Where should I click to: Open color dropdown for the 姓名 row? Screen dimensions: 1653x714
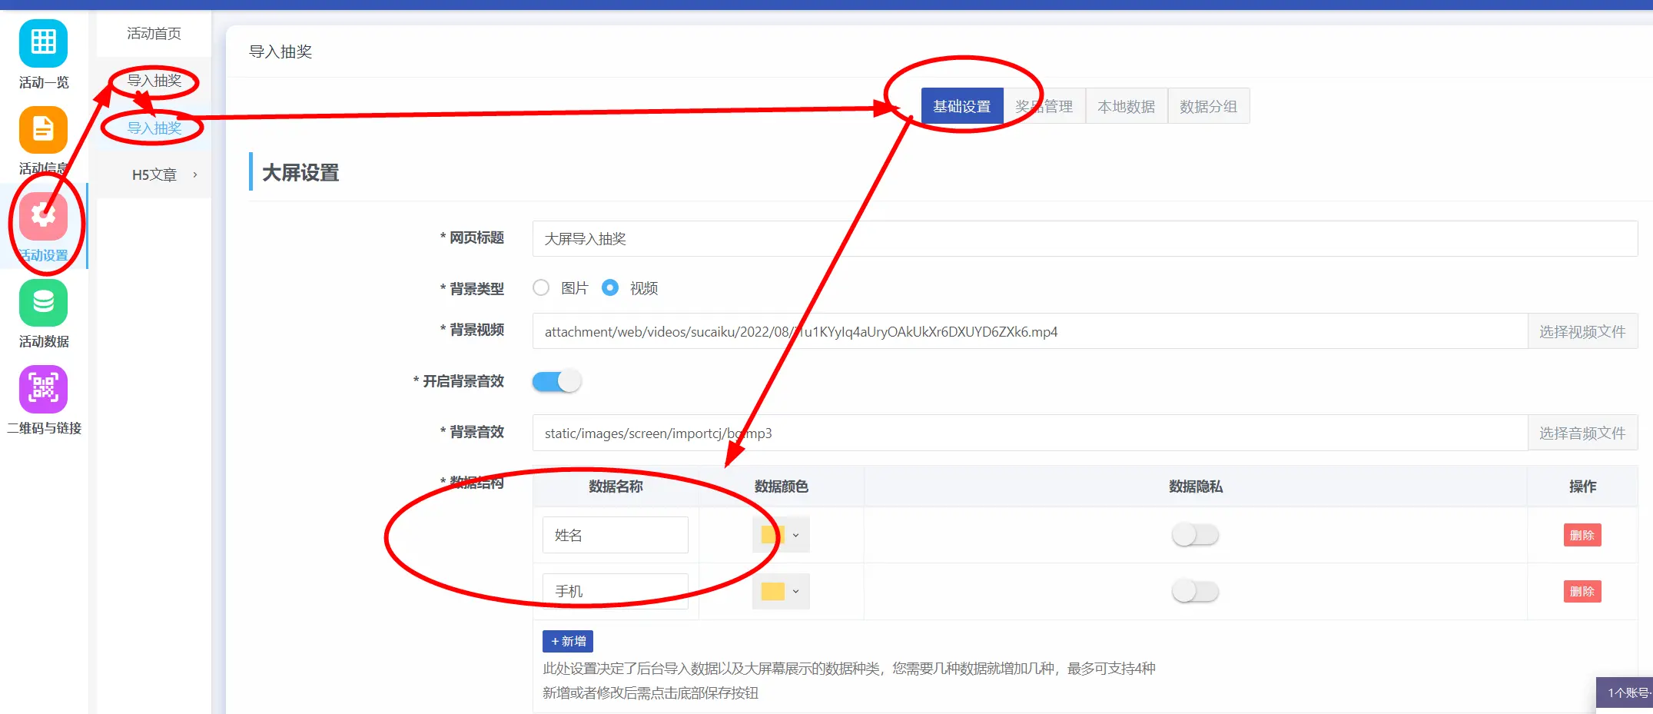[781, 535]
